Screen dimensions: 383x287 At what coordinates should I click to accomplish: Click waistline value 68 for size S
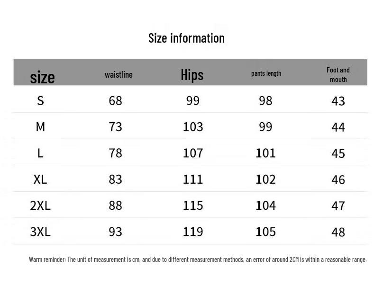pos(115,100)
